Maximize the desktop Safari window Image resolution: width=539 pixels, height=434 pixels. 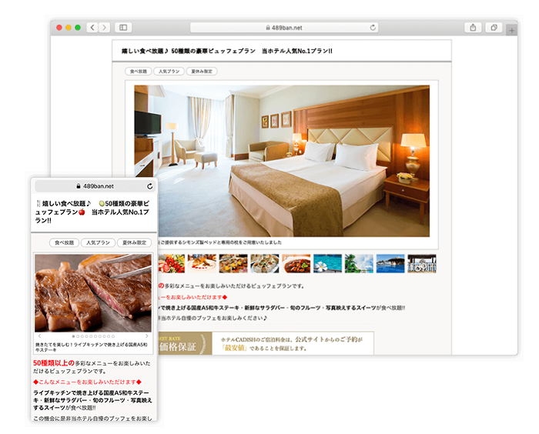(x=78, y=28)
